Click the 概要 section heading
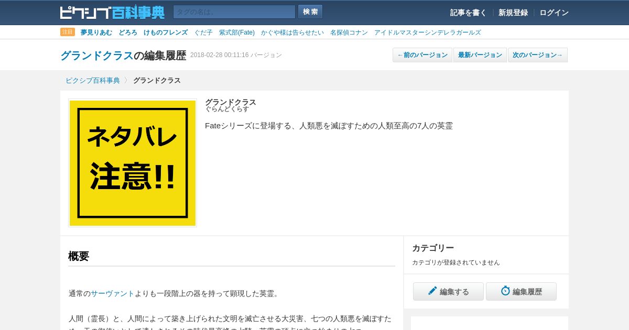Screen dimensions: 629x330 pos(79,256)
